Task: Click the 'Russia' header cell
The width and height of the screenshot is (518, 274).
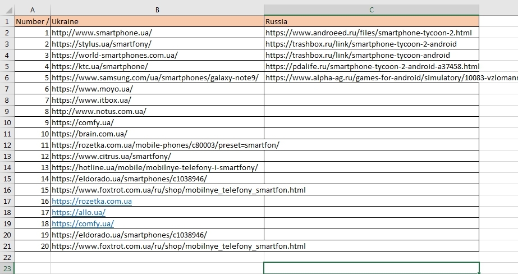Action: click(372, 21)
